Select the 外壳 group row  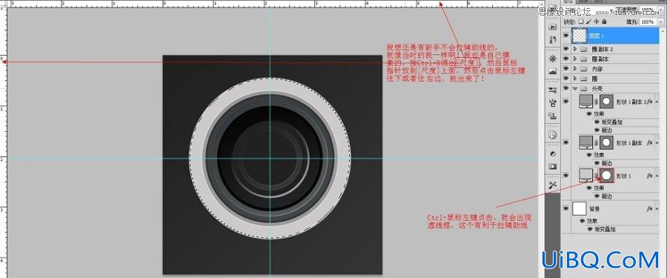pos(610,88)
